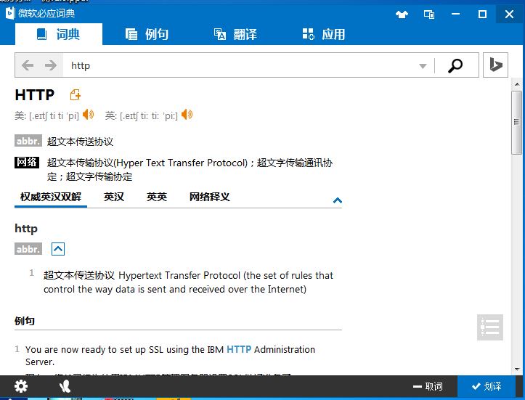Select the 词典 dictionary tab
This screenshot has height=400, width=525.
pos(59,34)
